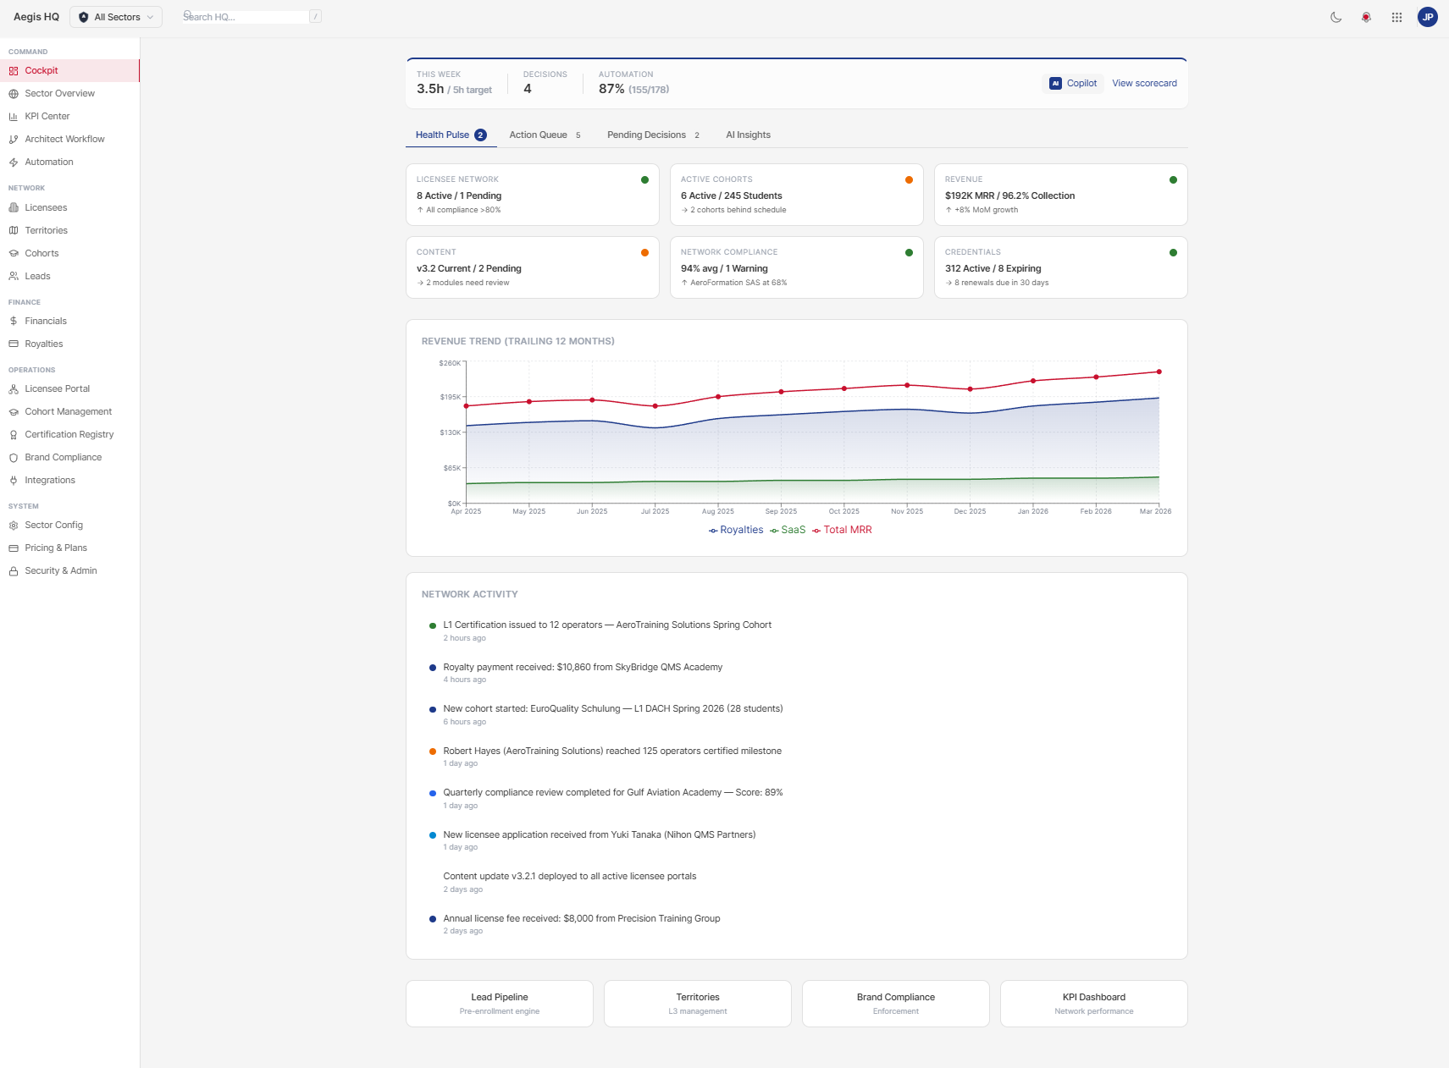This screenshot has width=1449, height=1068.
Task: Open Integrations plug icon
Action: click(14, 481)
